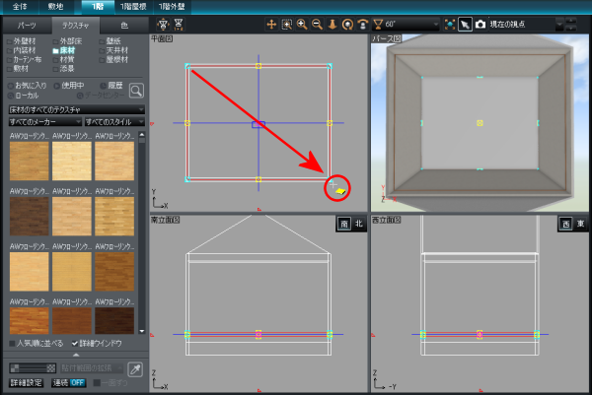Expand the すべてのメーカー dropdown

click(x=44, y=121)
